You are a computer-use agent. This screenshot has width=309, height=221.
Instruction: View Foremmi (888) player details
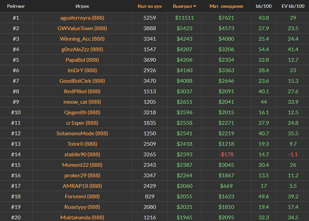[x=82, y=196]
